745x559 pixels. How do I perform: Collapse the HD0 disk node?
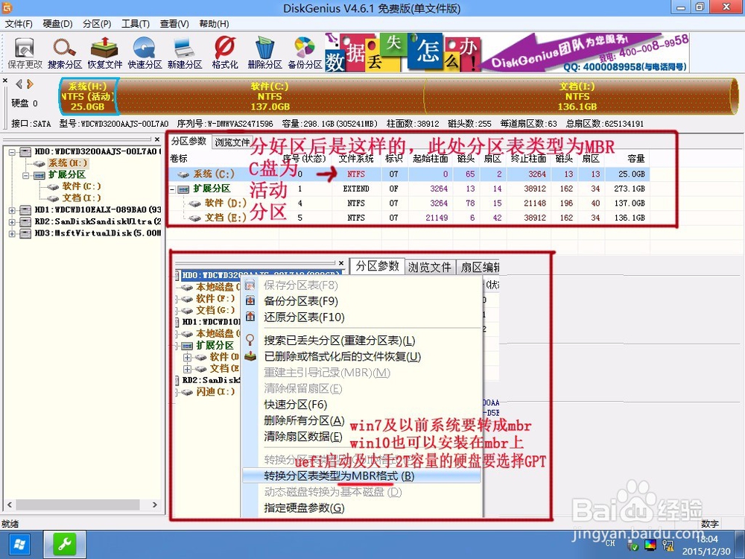pyautogui.click(x=10, y=151)
